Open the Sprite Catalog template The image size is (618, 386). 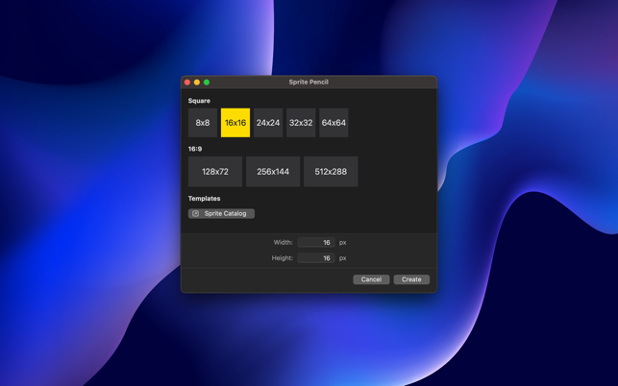click(221, 213)
